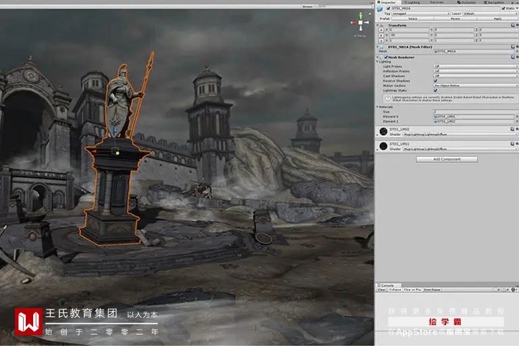519x346 pixels.
Task: Open Mesh Filter gear menu
Action: point(517,47)
